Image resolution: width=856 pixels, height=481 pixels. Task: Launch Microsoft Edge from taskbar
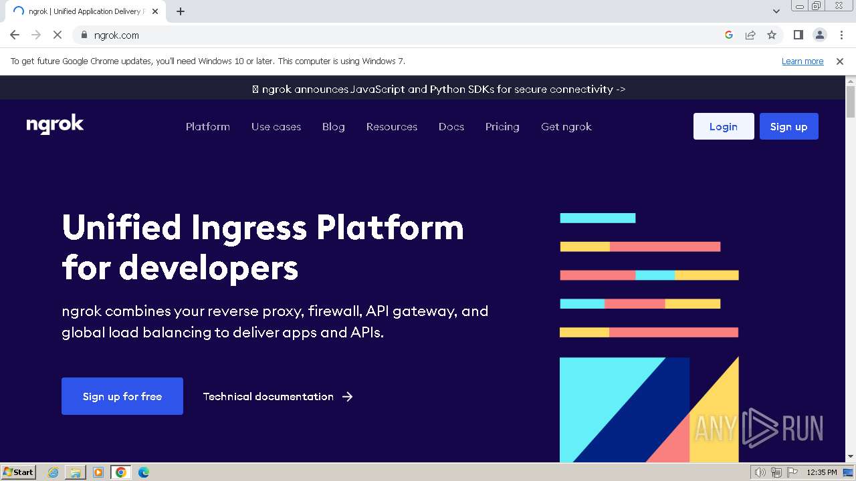click(x=144, y=472)
